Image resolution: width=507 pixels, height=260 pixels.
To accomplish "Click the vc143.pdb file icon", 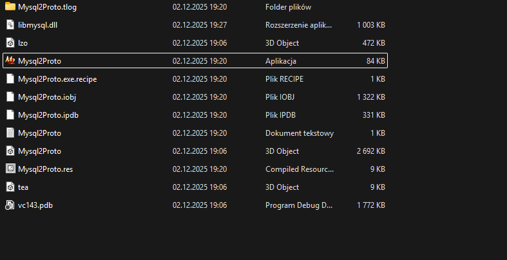I will [10, 205].
